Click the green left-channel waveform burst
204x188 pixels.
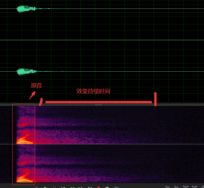[x=26, y=9]
